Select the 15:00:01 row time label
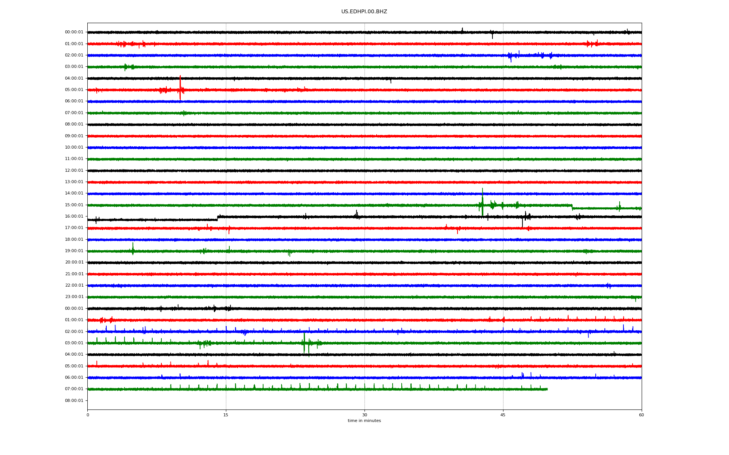The image size is (729, 455). [74, 205]
